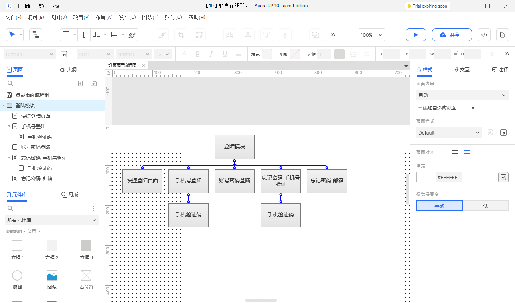Click the toolbar 填充 fill swatch
515x303 pixels.
(267, 54)
